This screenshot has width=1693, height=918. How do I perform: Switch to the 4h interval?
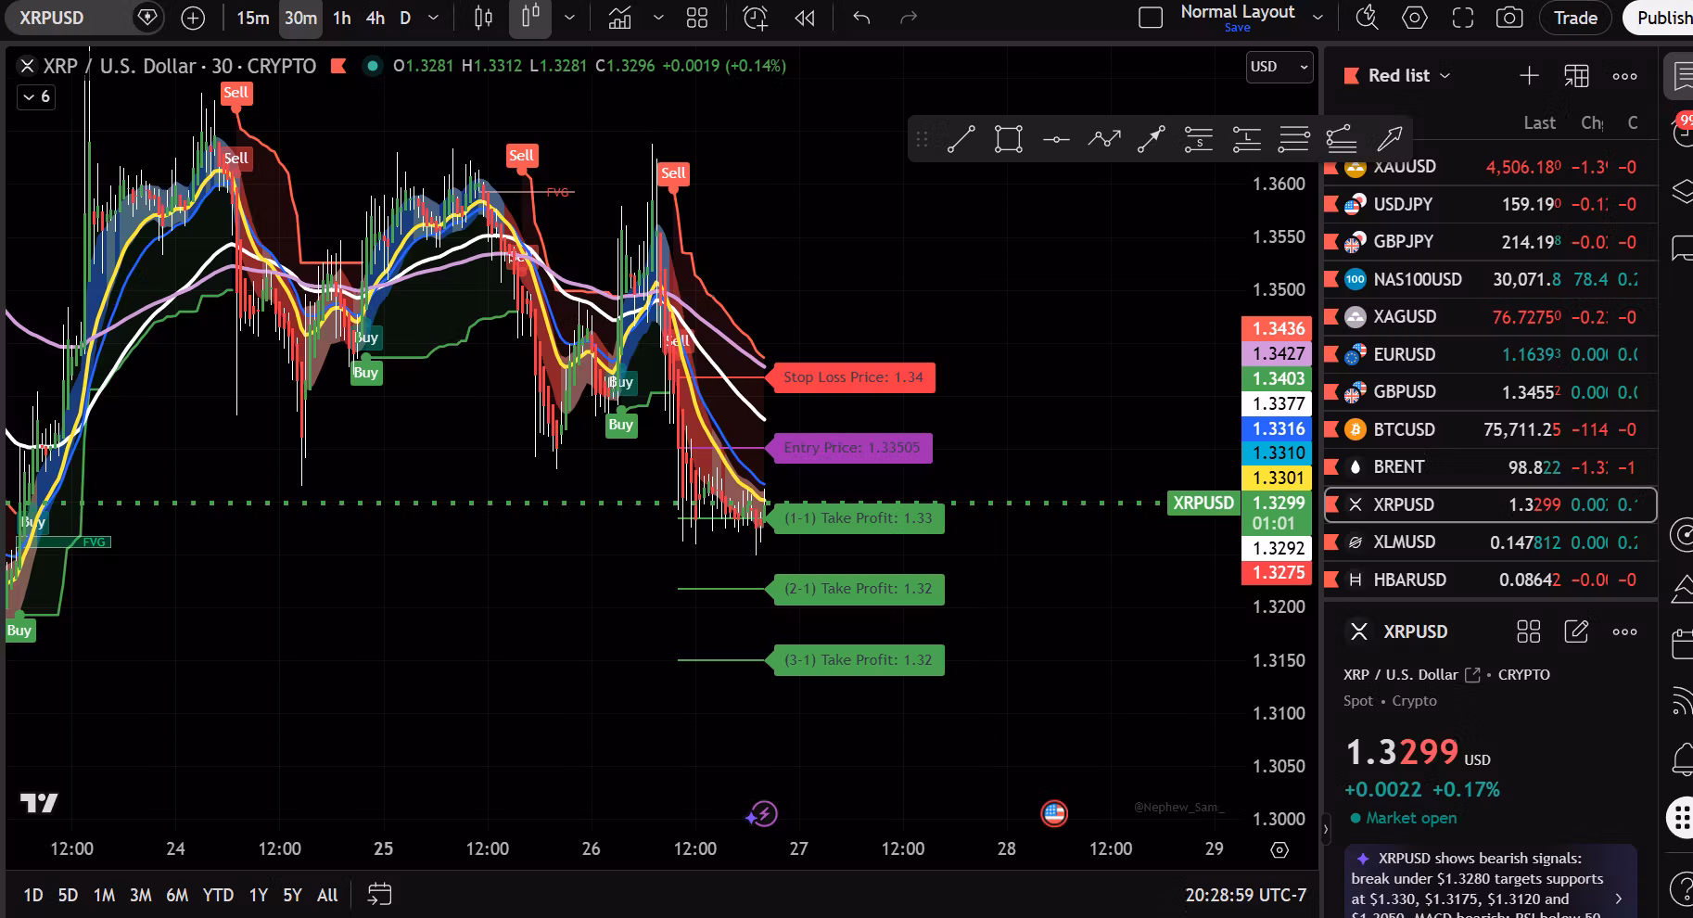pyautogui.click(x=376, y=18)
